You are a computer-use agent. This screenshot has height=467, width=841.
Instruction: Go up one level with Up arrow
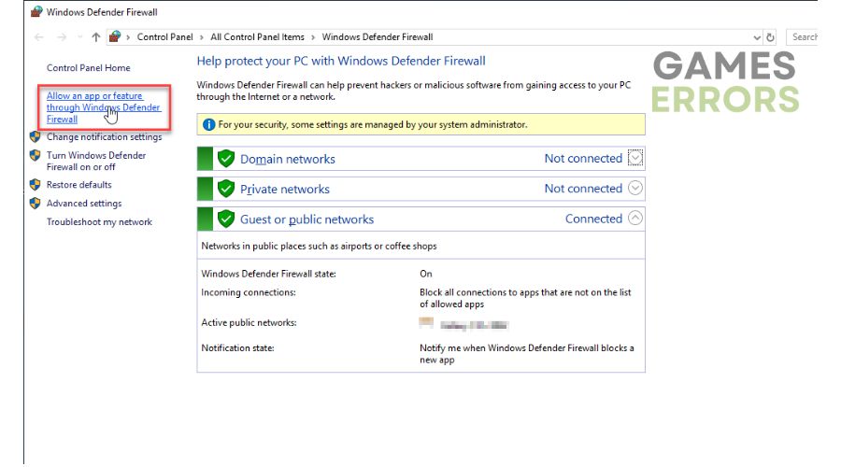[96, 37]
